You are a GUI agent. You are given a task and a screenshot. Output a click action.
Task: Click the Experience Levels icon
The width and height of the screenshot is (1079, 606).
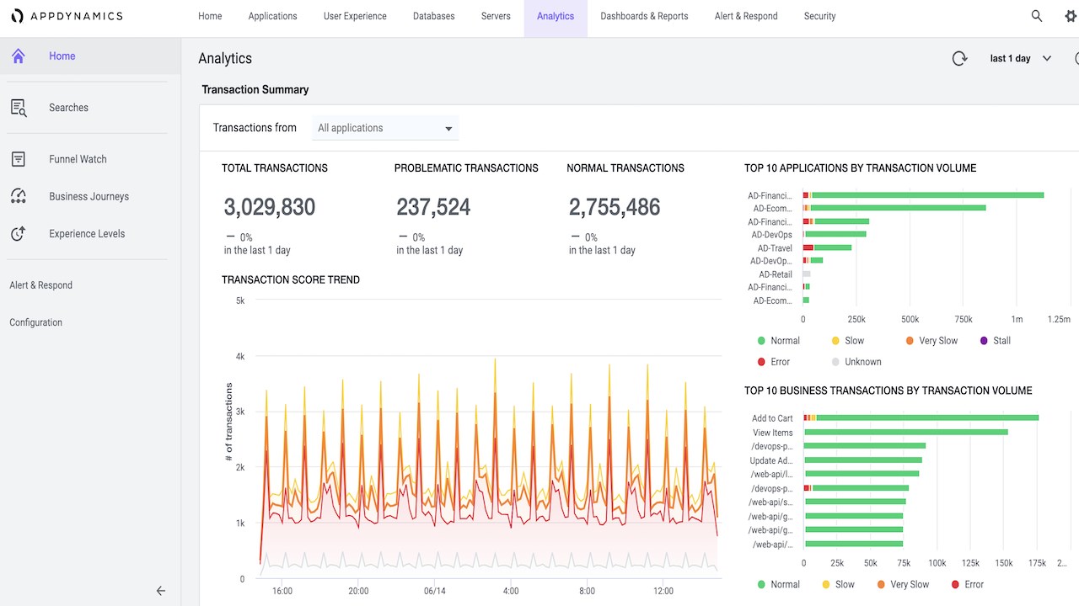(19, 234)
